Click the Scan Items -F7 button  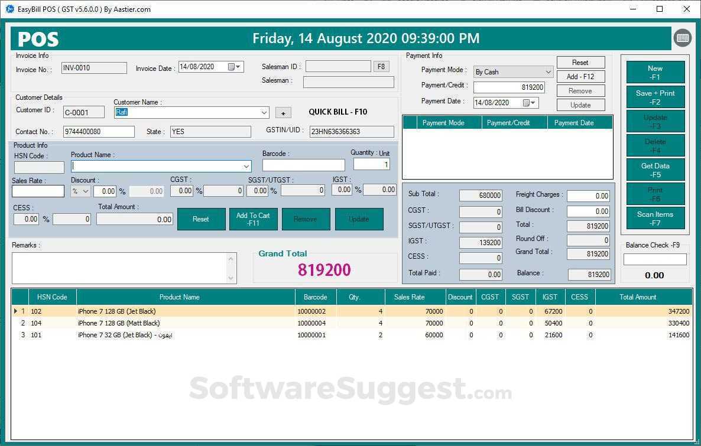655,218
